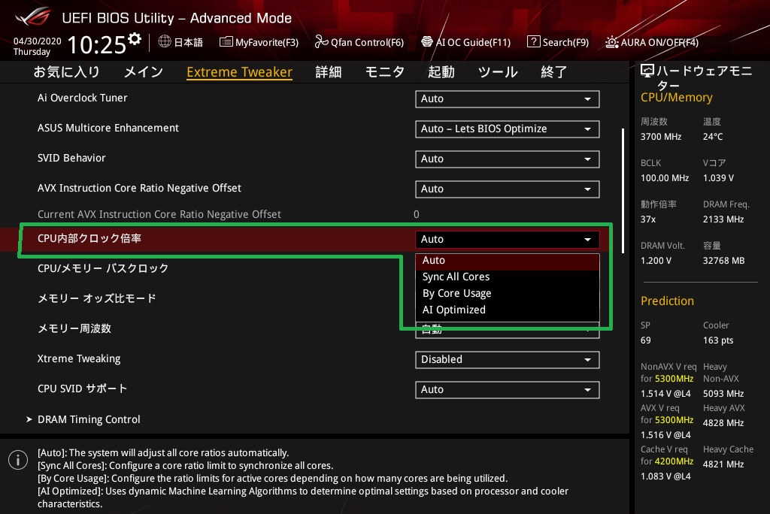
Task: Open ASUS Multicore Enhancement dropdown
Action: point(507,128)
